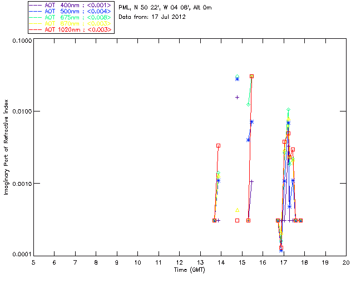Click the 'PML, N 50 22', W 04 08', Alt 0m' header

tap(165, 8)
